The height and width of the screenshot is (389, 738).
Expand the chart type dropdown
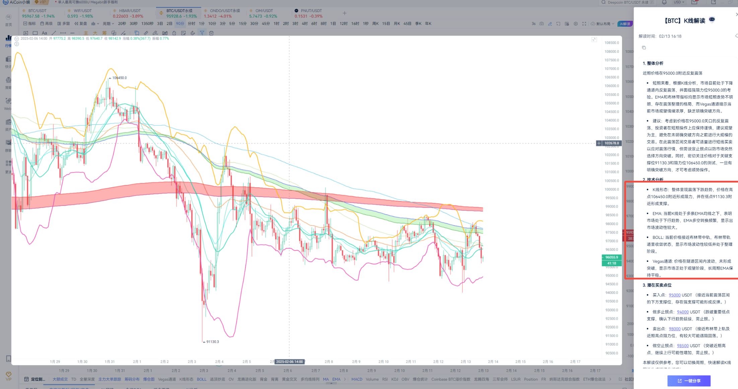point(95,24)
